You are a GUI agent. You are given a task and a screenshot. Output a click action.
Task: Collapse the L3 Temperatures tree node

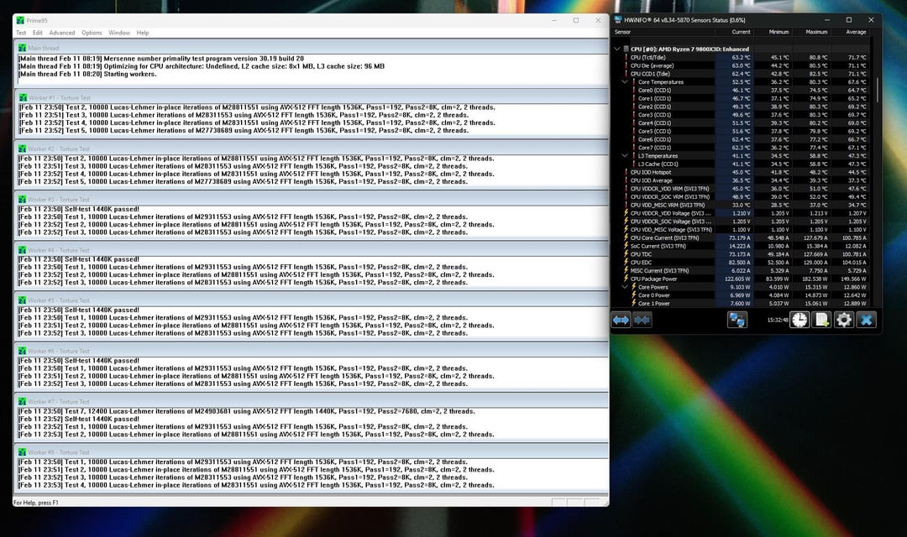tap(625, 156)
